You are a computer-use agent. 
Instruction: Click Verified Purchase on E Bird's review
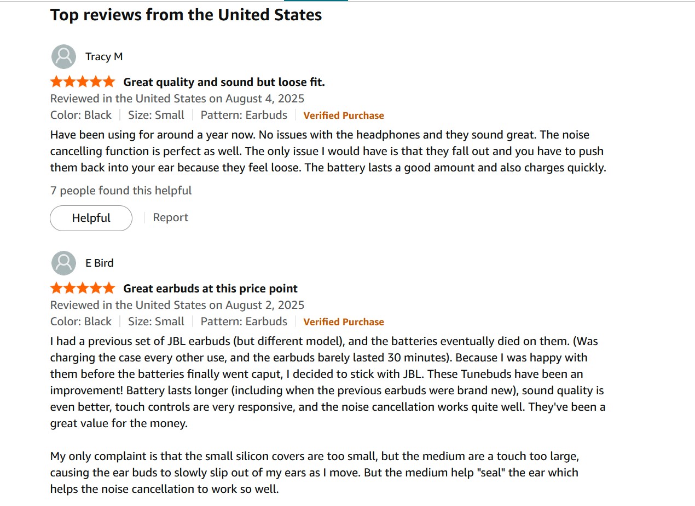tap(344, 322)
